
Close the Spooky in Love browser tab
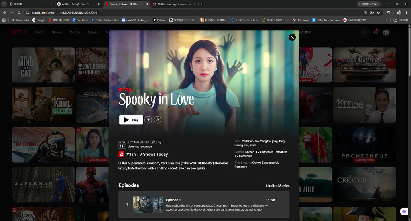pyautogui.click(x=147, y=4)
